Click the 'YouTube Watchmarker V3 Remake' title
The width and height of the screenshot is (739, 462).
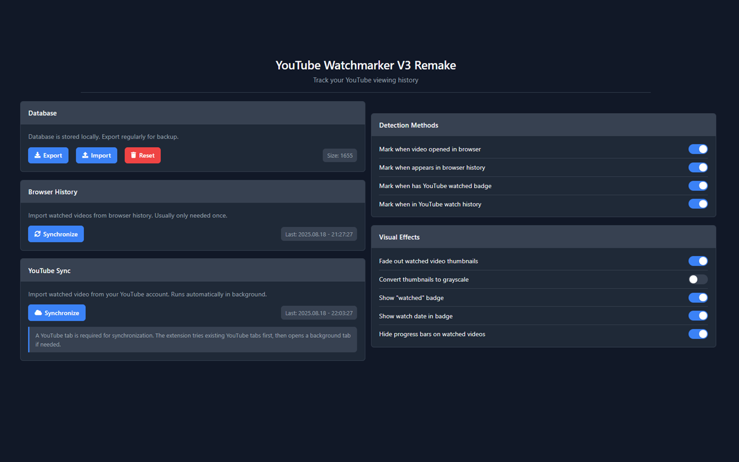365,65
